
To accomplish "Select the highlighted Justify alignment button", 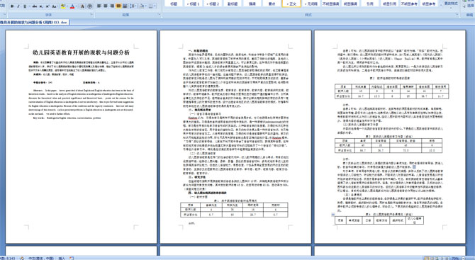I will click(118, 6).
